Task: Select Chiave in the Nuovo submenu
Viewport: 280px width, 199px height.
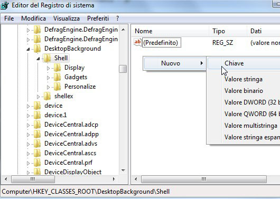Action: point(244,63)
